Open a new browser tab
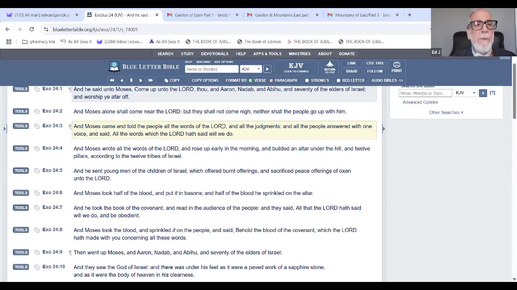517x290 pixels. pyautogui.click(x=409, y=15)
